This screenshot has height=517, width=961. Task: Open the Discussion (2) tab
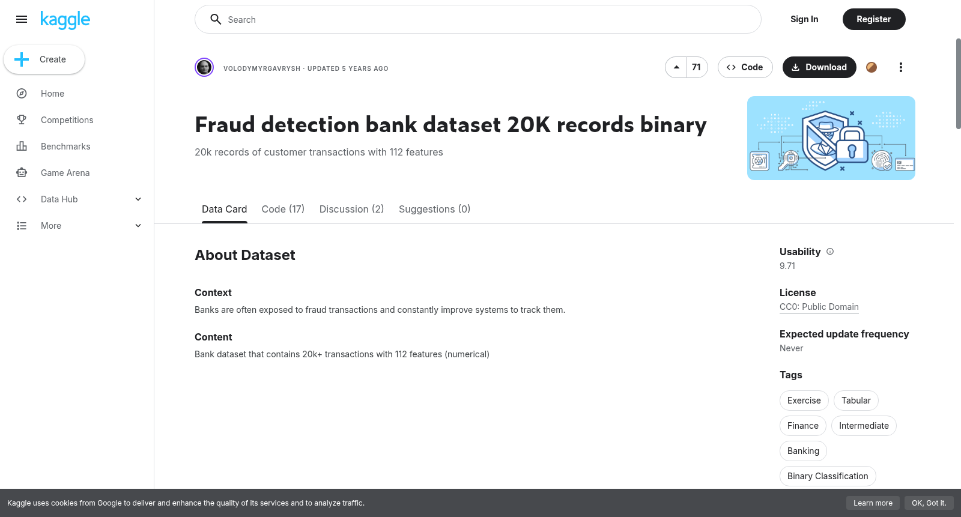click(x=351, y=209)
